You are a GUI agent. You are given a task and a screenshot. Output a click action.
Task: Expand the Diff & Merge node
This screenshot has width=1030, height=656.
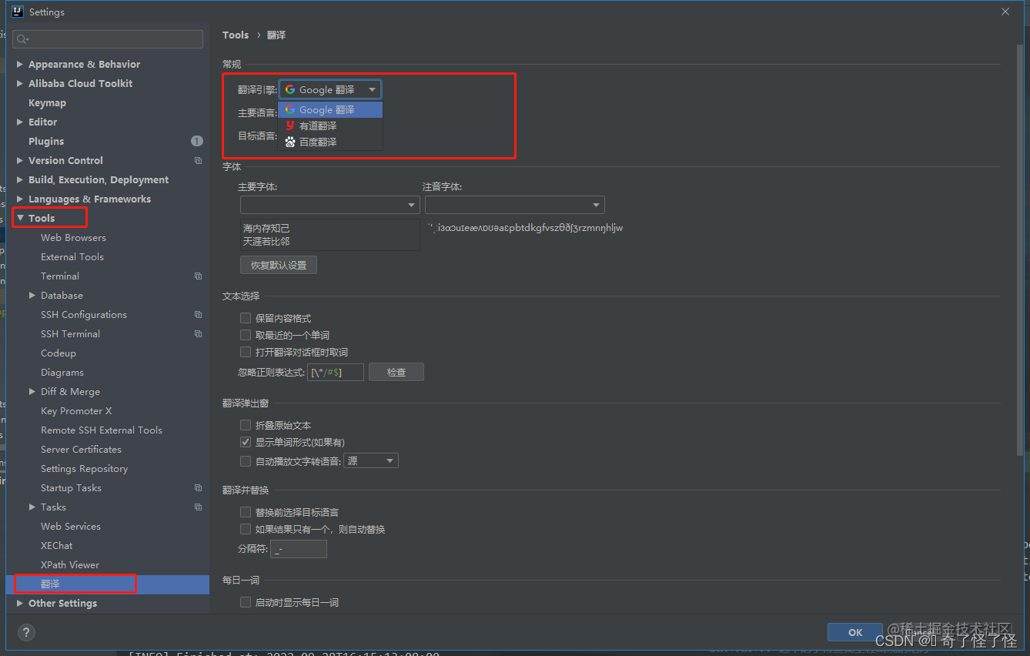click(x=32, y=391)
